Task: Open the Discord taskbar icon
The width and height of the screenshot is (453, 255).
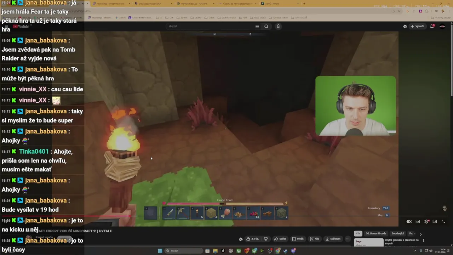Action: (x=293, y=251)
